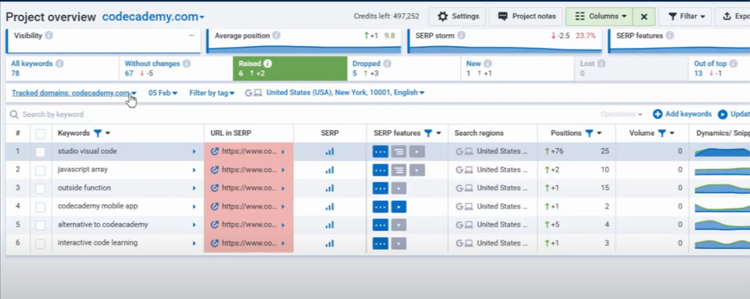Open Tracked domains dropdown
The height and width of the screenshot is (299, 750).
[74, 93]
